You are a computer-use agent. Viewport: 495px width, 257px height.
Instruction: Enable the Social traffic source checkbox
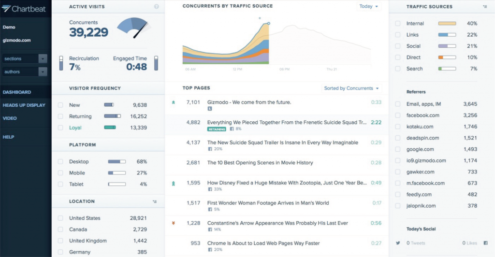click(397, 46)
